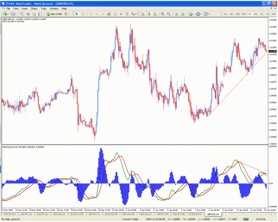Click the Expert Advisors diamond icon

pos(66,14)
